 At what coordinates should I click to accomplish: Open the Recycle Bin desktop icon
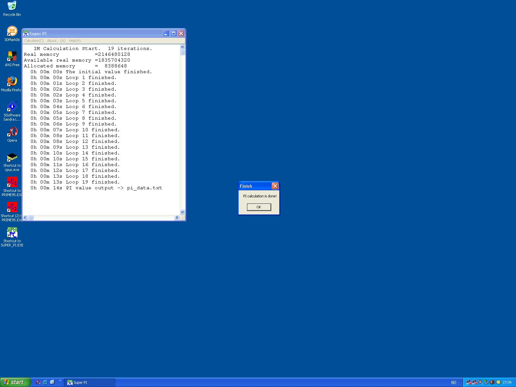pyautogui.click(x=12, y=9)
